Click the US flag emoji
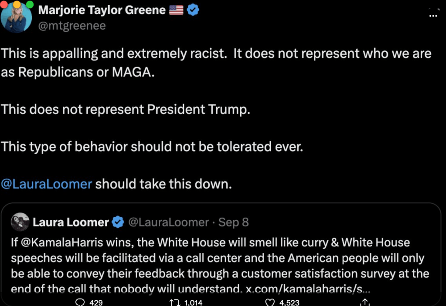Viewport: 446px width, 306px height. click(176, 10)
